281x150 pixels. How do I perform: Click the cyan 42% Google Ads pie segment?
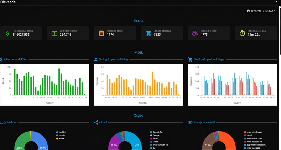pos(135,141)
